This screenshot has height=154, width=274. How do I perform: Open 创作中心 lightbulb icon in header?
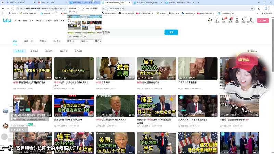[x=251, y=20]
